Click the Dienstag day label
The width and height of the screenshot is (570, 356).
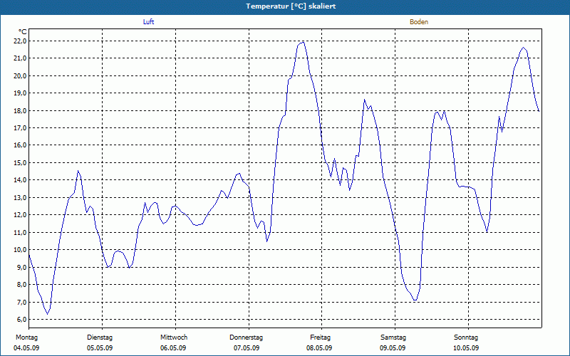point(100,337)
